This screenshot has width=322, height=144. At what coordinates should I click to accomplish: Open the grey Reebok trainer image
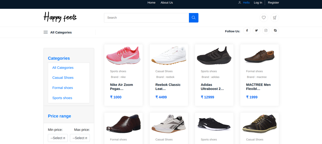pos(169,123)
